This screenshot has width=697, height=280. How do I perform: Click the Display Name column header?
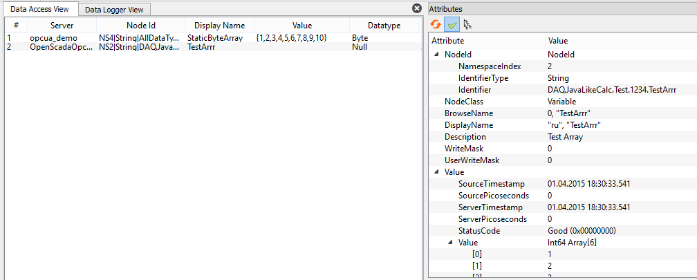pyautogui.click(x=219, y=26)
